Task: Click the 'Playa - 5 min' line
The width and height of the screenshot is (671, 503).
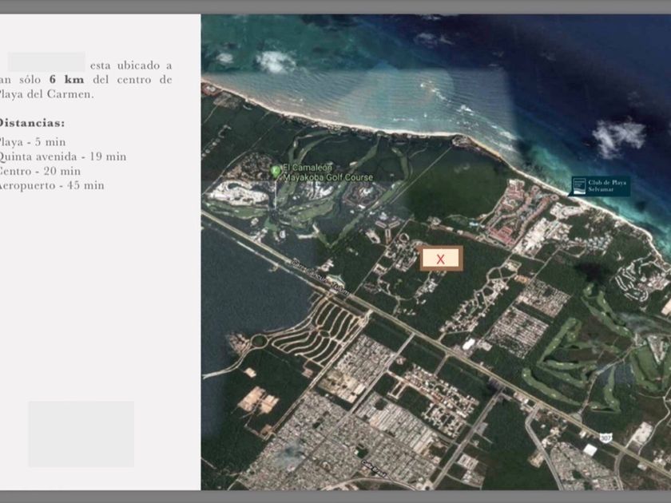Action: point(33,142)
